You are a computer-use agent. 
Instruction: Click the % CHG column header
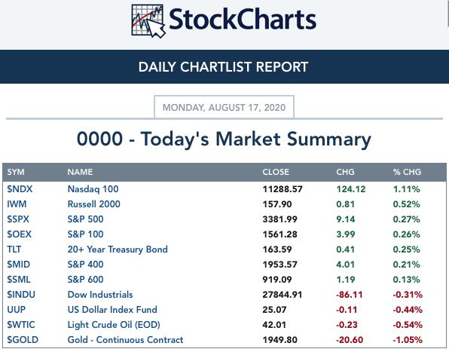407,172
